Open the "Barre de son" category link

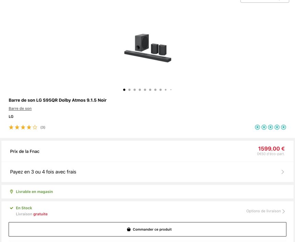[20, 108]
